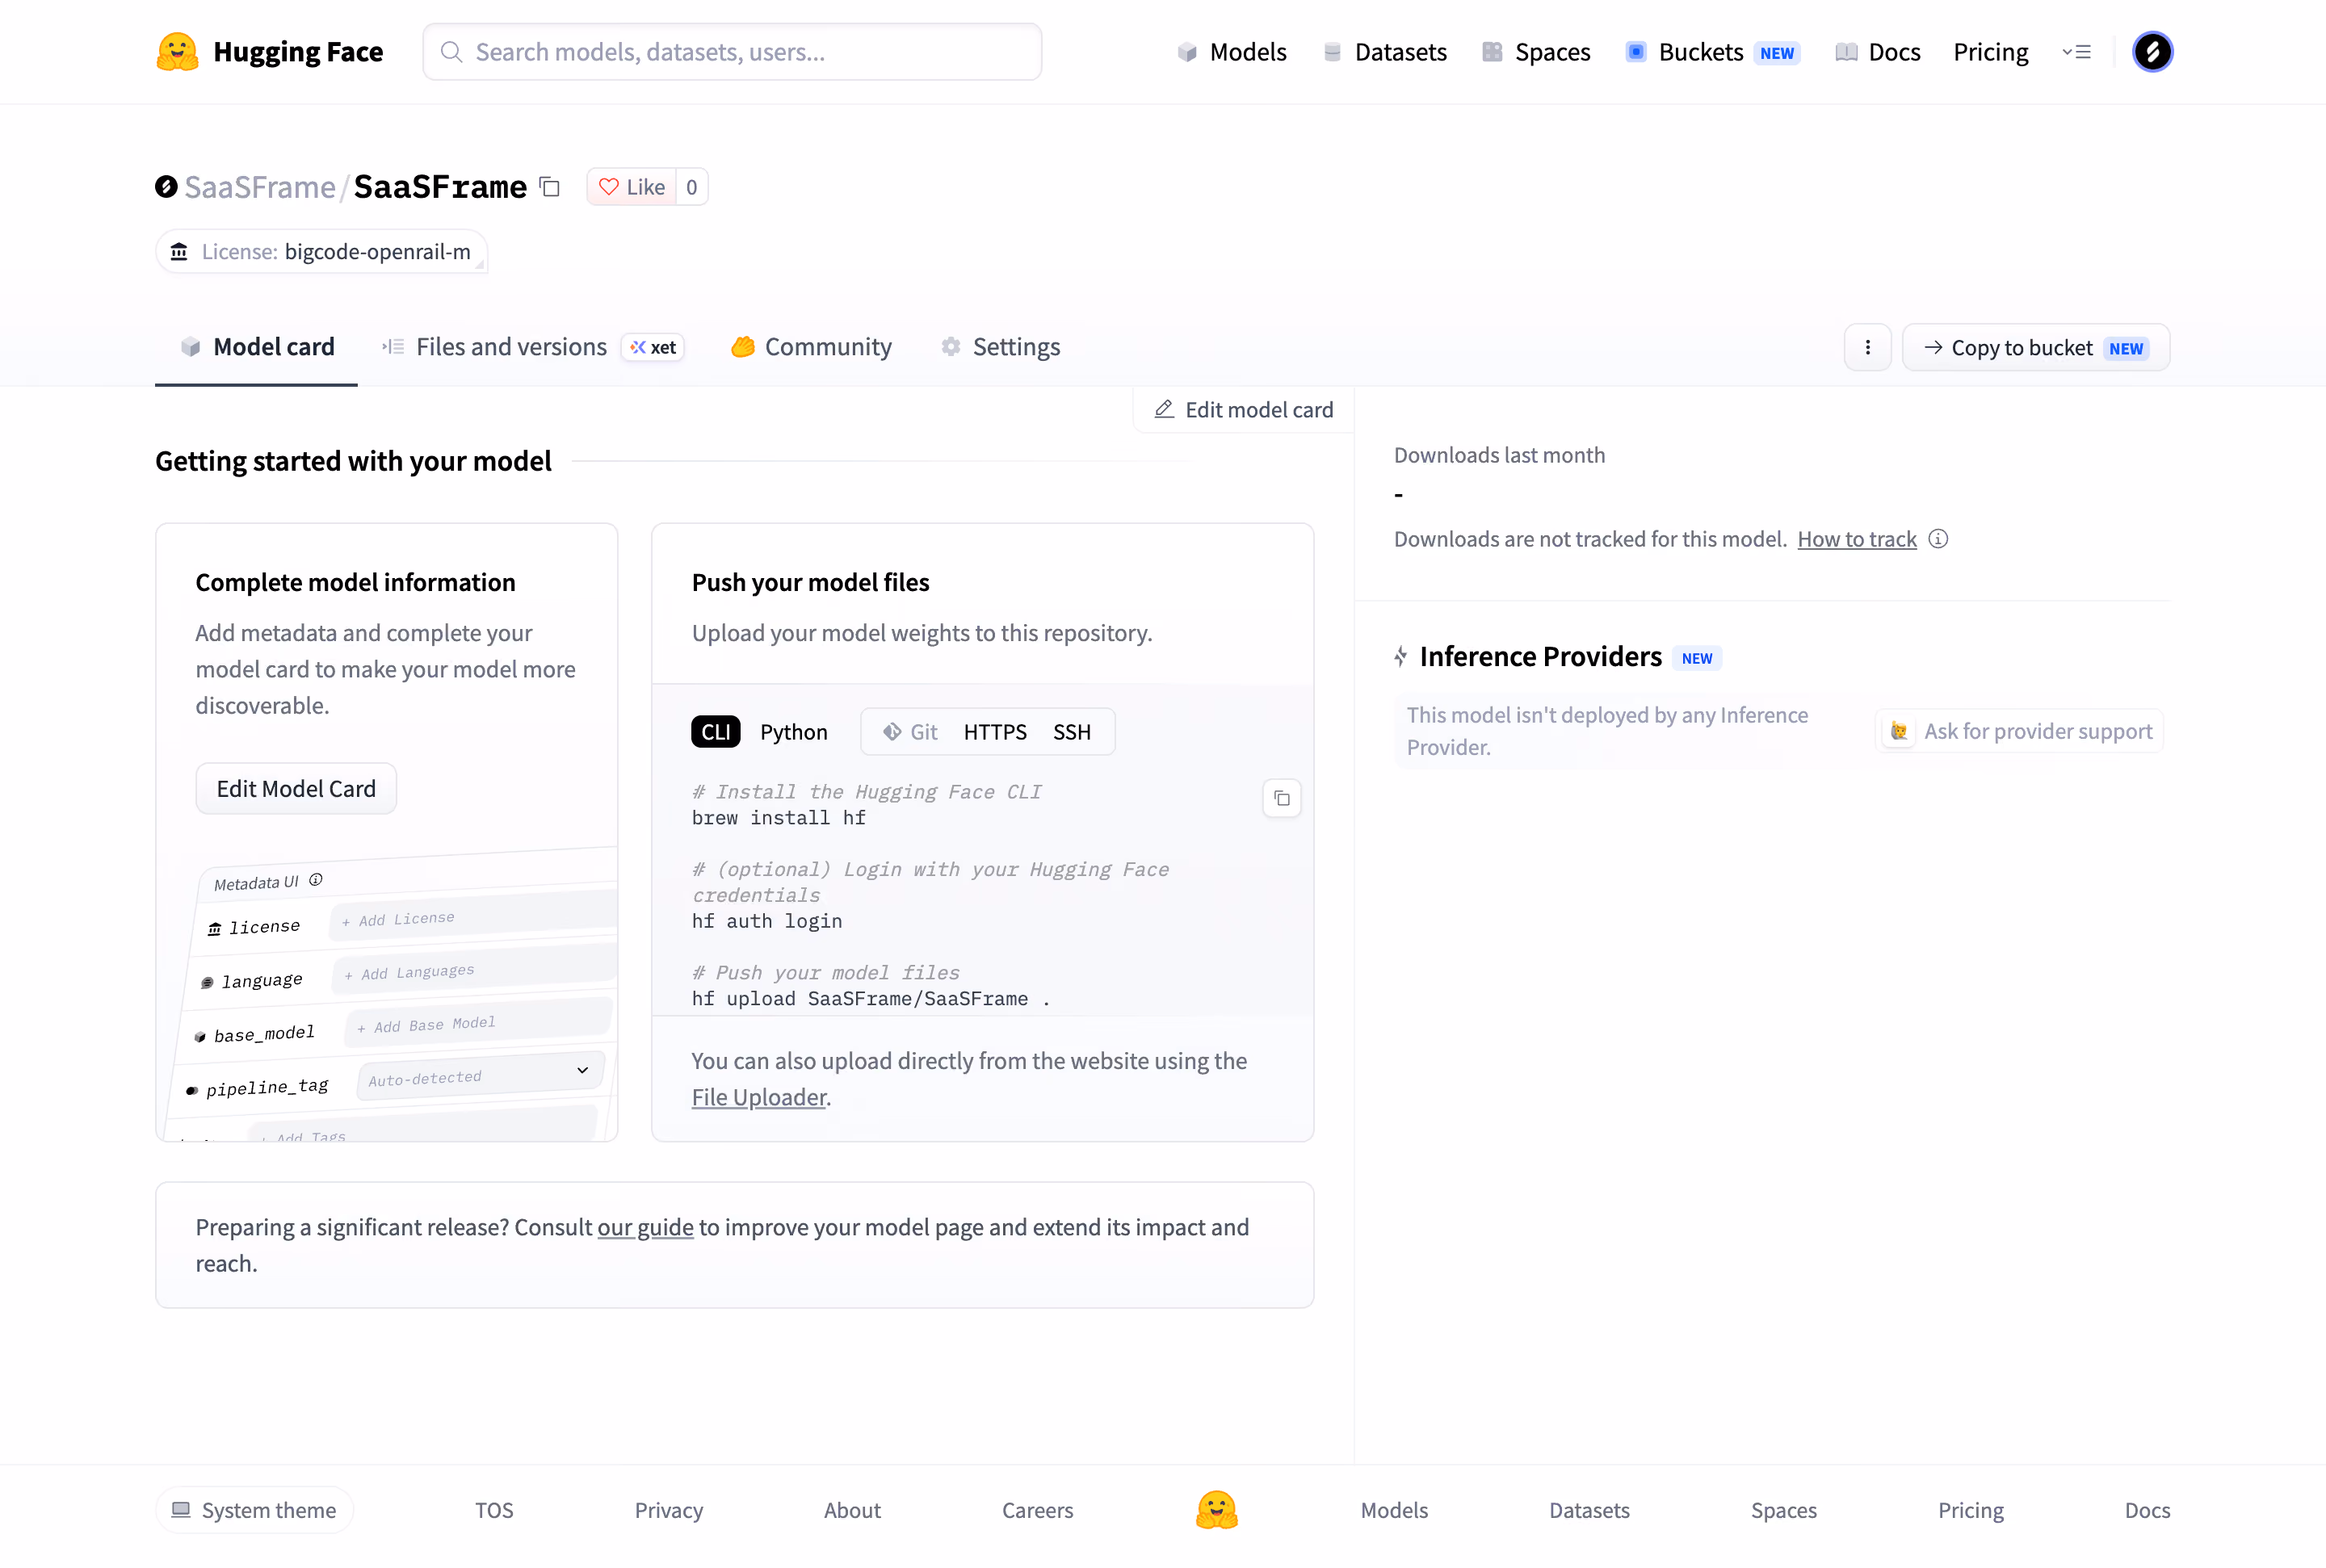The image size is (2326, 1568).
Task: Switch to Files and versions tab
Action: click(532, 347)
